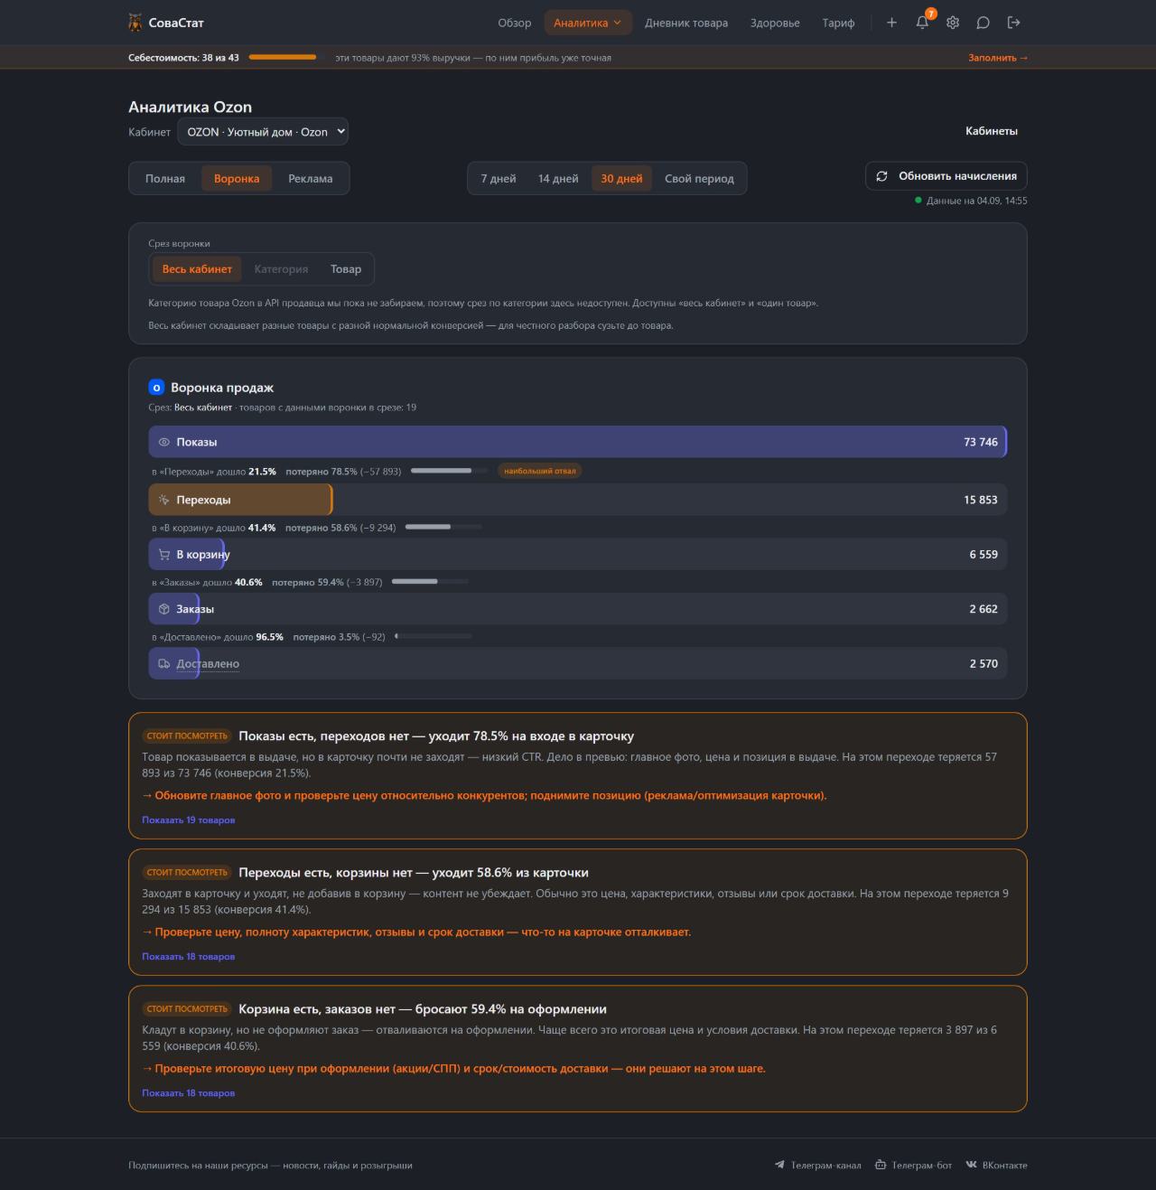Click the Показы value 73 746
1156x1190 pixels.
(x=981, y=442)
